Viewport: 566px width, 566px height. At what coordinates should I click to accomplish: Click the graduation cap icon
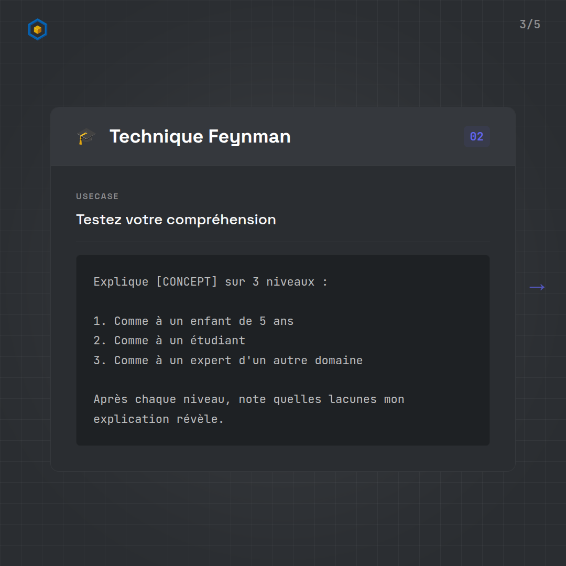tap(86, 137)
